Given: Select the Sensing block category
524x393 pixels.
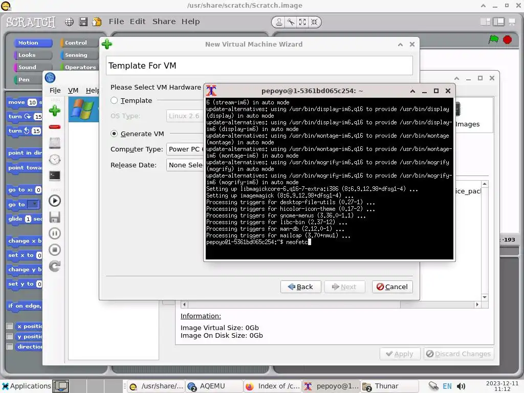Looking at the screenshot, I should click(x=79, y=55).
